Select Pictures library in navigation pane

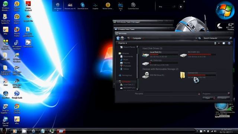125,63
